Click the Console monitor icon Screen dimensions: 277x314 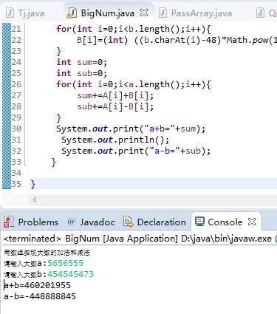pos(199,222)
